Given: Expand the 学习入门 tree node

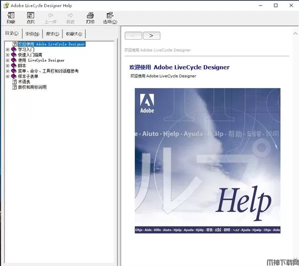Looking at the screenshot, I should pos(7,49).
